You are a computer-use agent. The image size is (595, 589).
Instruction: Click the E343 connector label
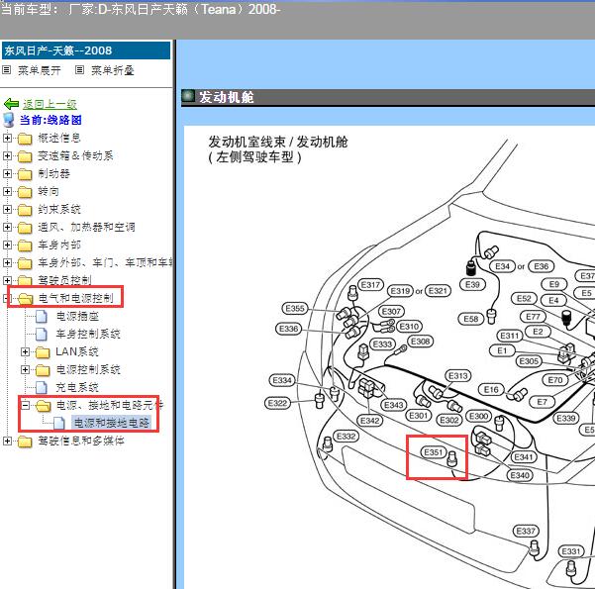(x=393, y=405)
